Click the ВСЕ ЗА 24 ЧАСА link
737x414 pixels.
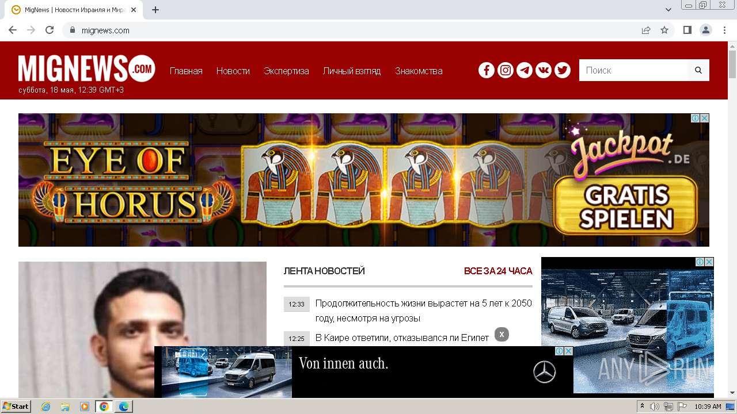tap(498, 271)
